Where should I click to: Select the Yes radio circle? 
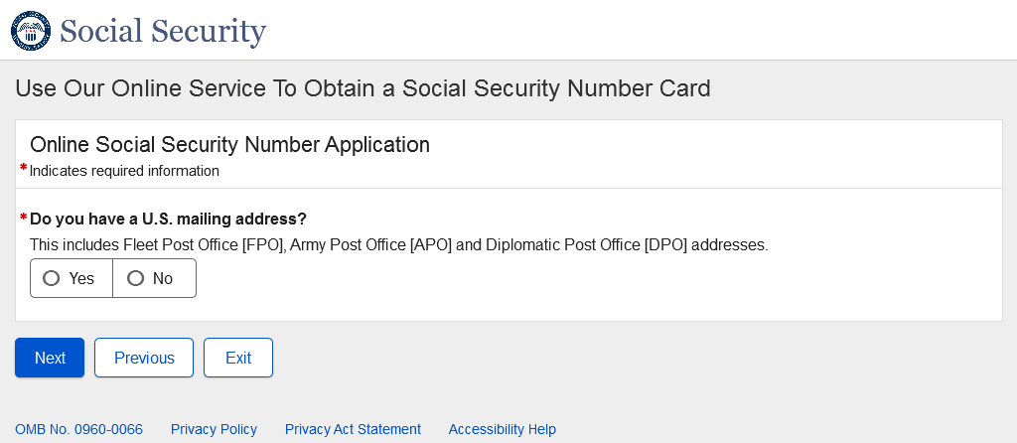point(52,278)
